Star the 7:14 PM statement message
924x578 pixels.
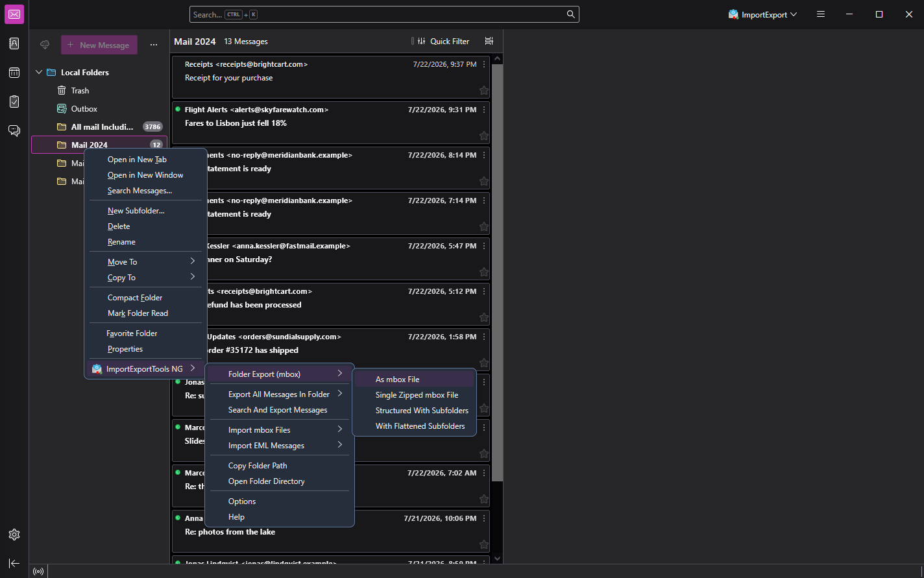pyautogui.click(x=483, y=226)
